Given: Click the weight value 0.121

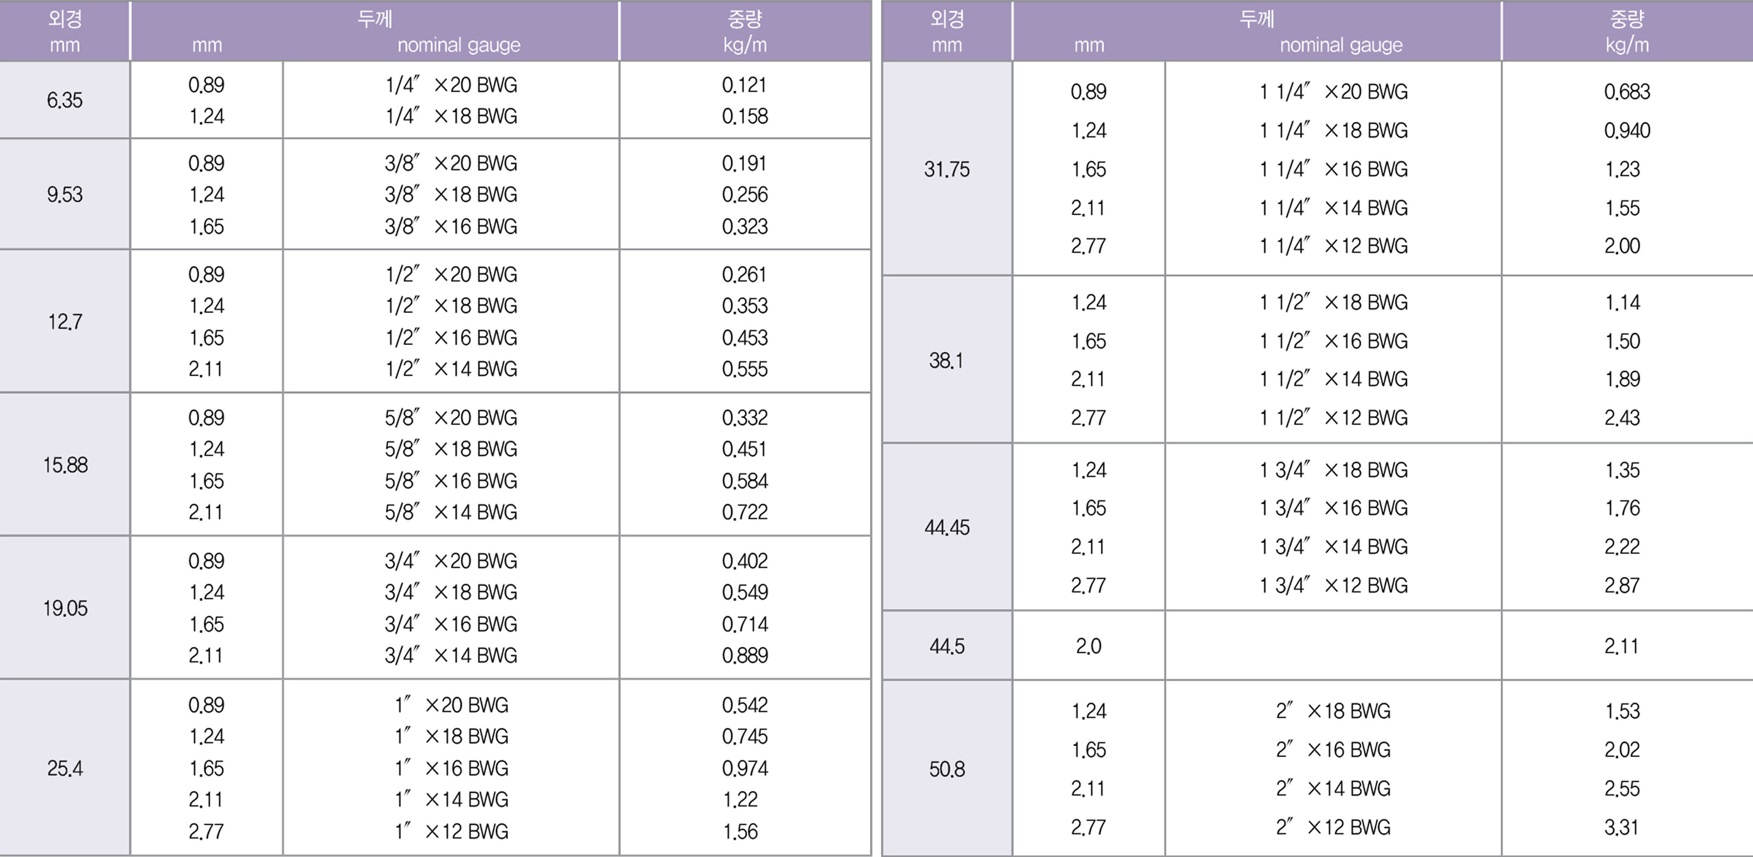Looking at the screenshot, I should pos(744,85).
